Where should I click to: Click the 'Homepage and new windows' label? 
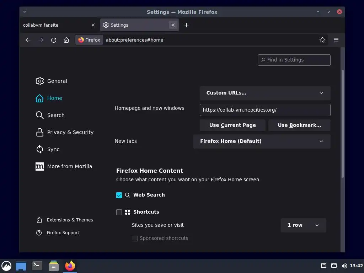(150, 108)
